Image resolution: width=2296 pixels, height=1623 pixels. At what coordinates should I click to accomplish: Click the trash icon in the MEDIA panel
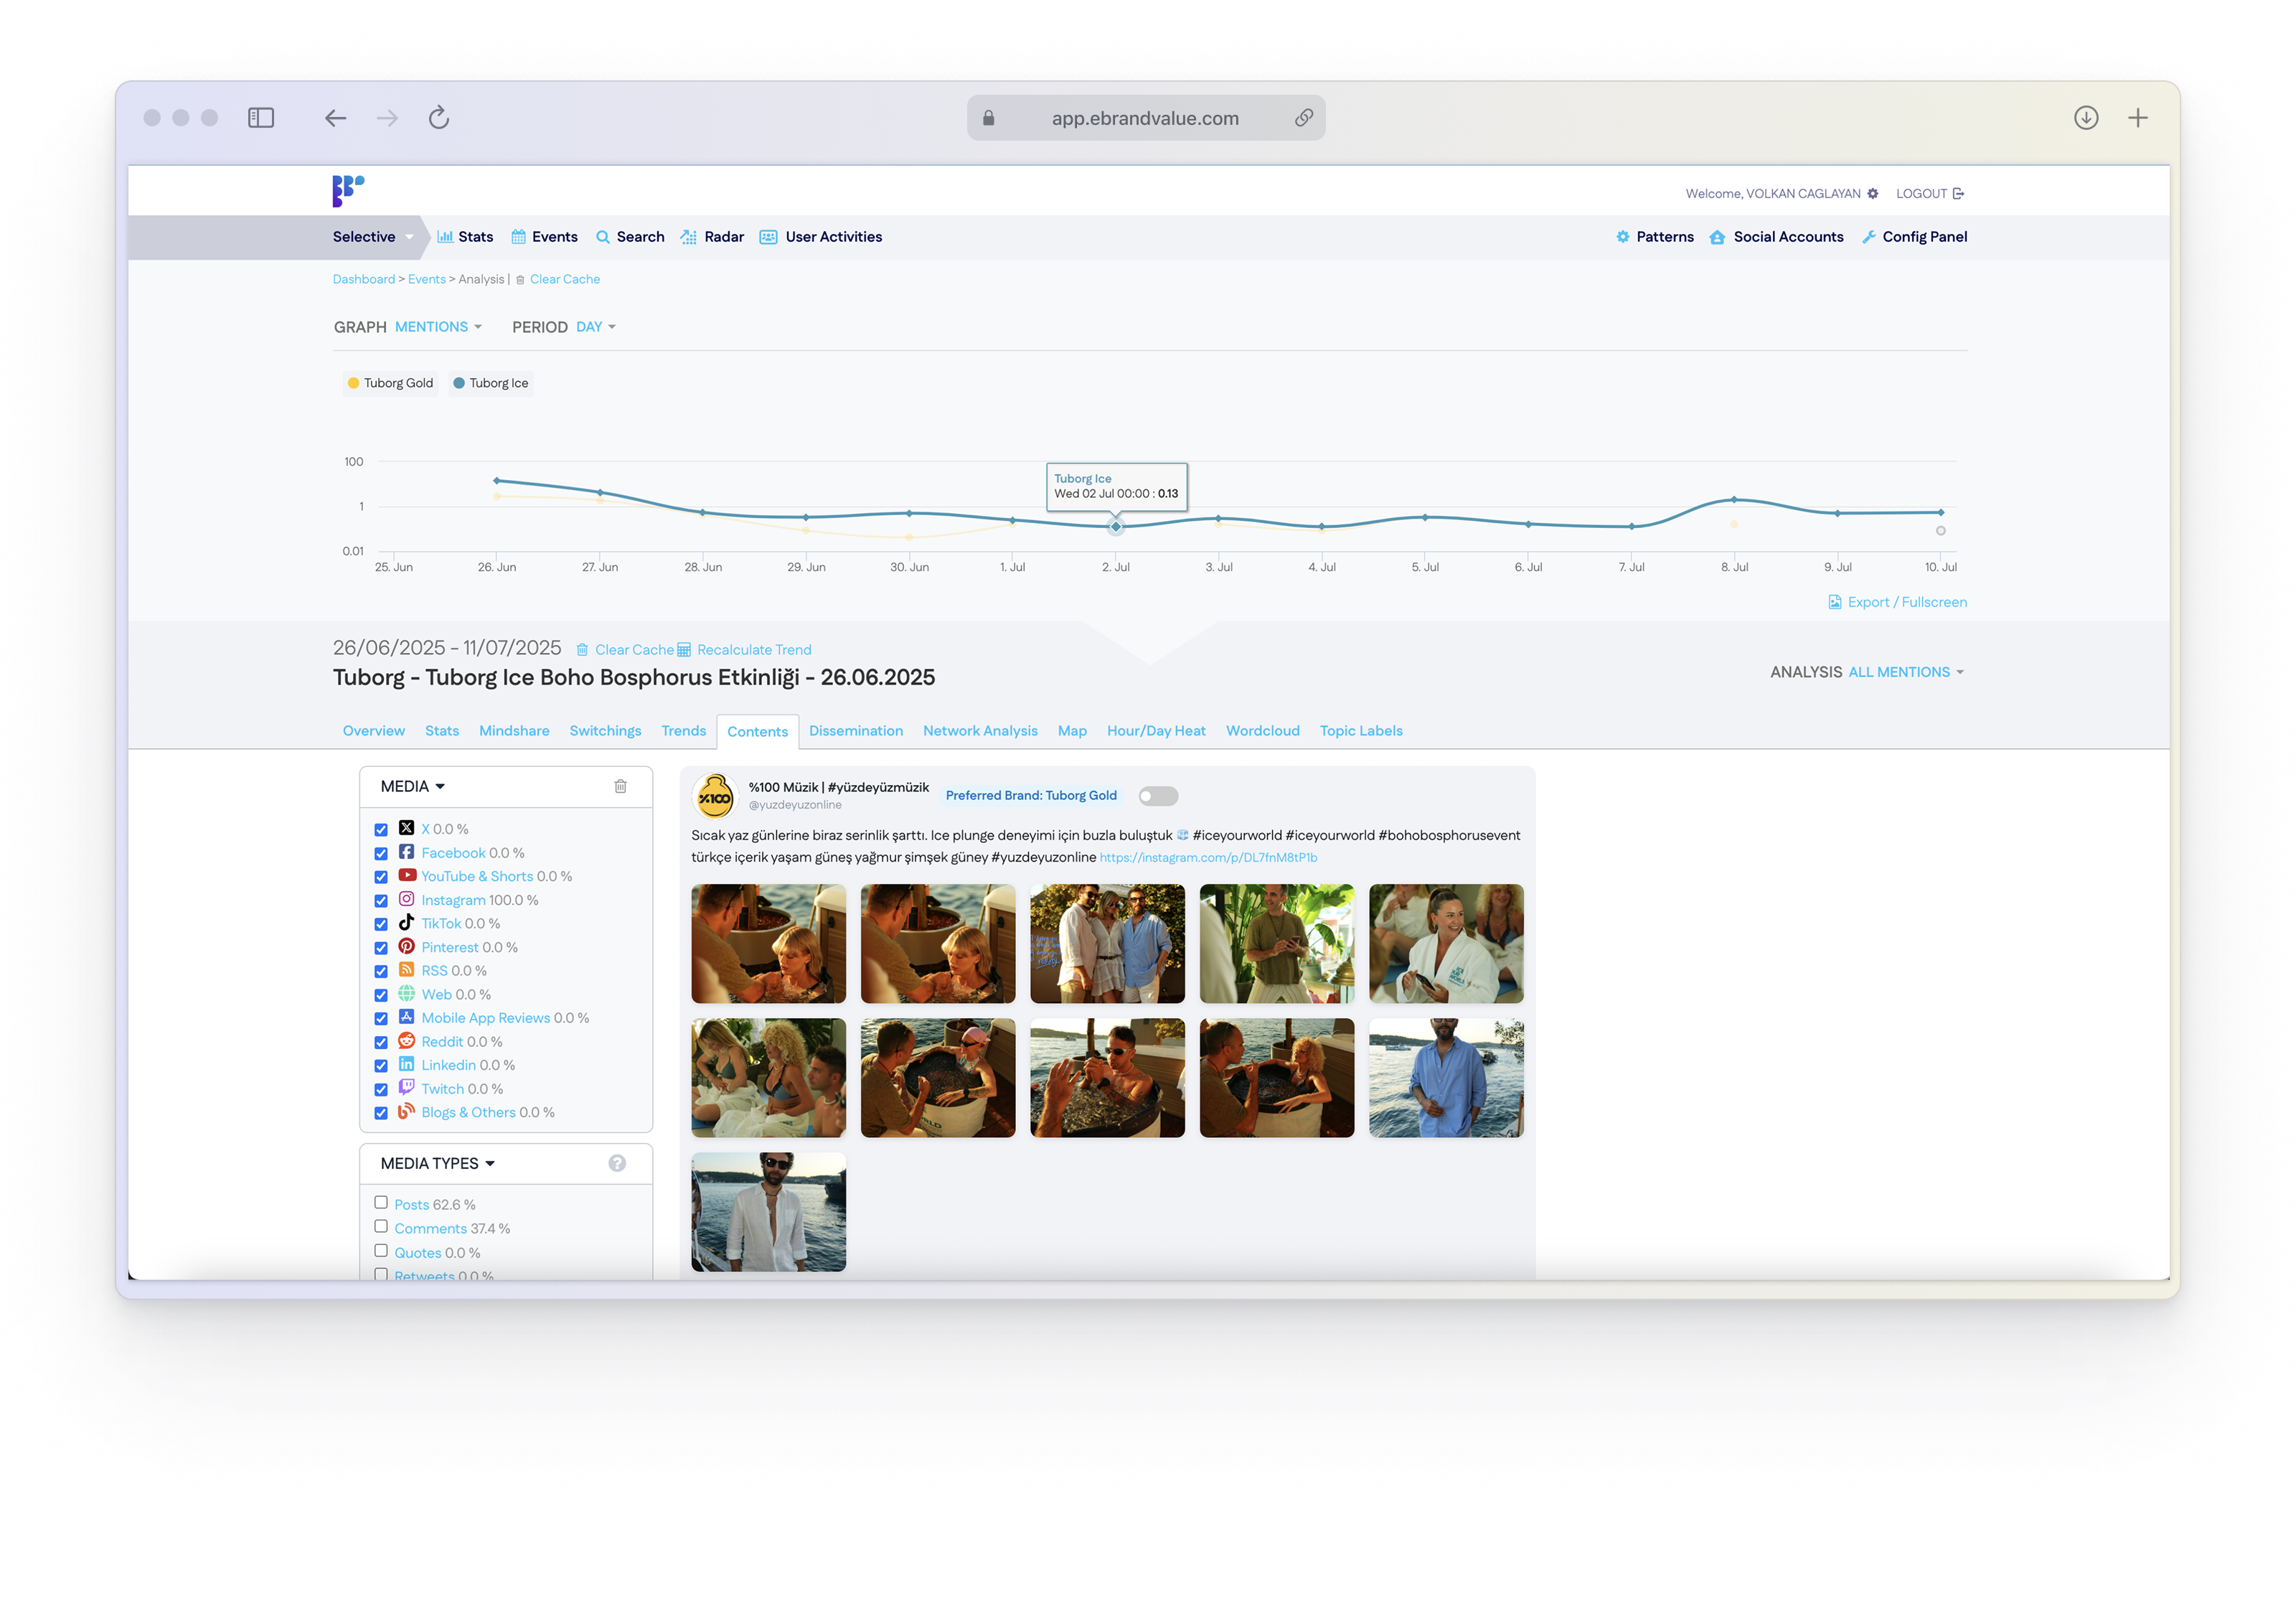point(620,787)
